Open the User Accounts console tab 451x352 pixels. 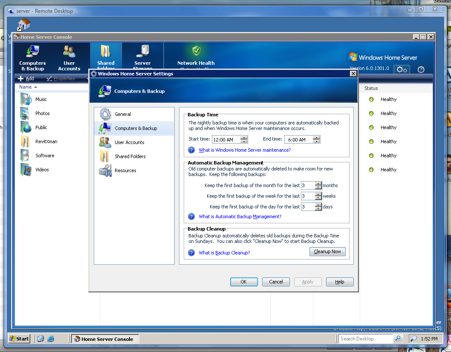point(69,58)
